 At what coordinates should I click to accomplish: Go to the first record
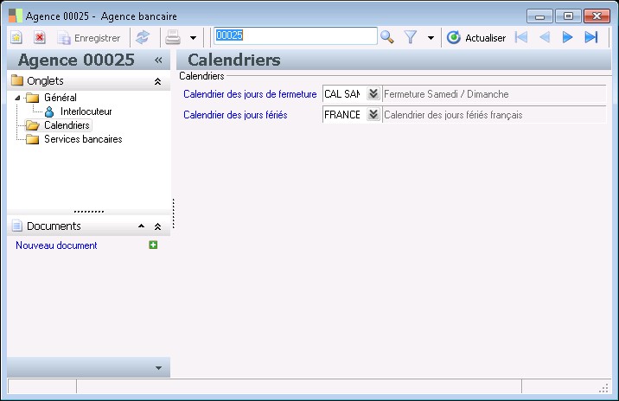tap(521, 37)
